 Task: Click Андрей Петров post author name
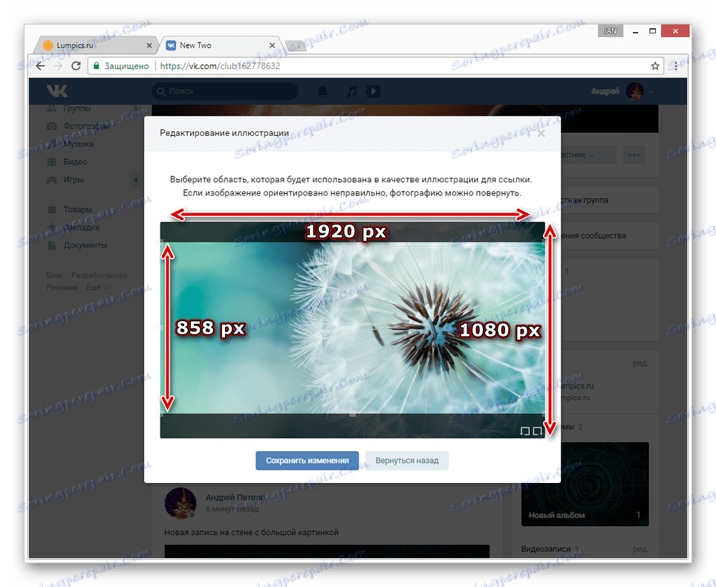coord(235,497)
